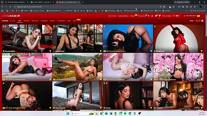
Task: Select the Chat Gratis tab
Action: click(26, 21)
